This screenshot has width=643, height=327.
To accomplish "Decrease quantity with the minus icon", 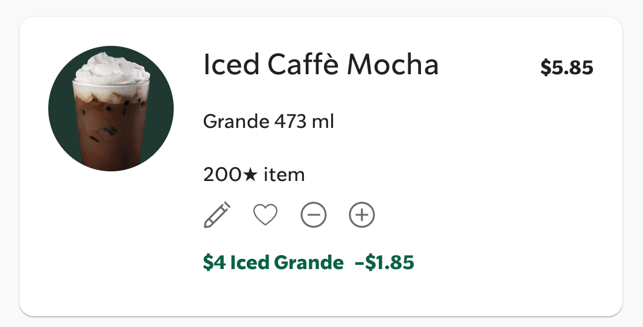I will pos(314,215).
